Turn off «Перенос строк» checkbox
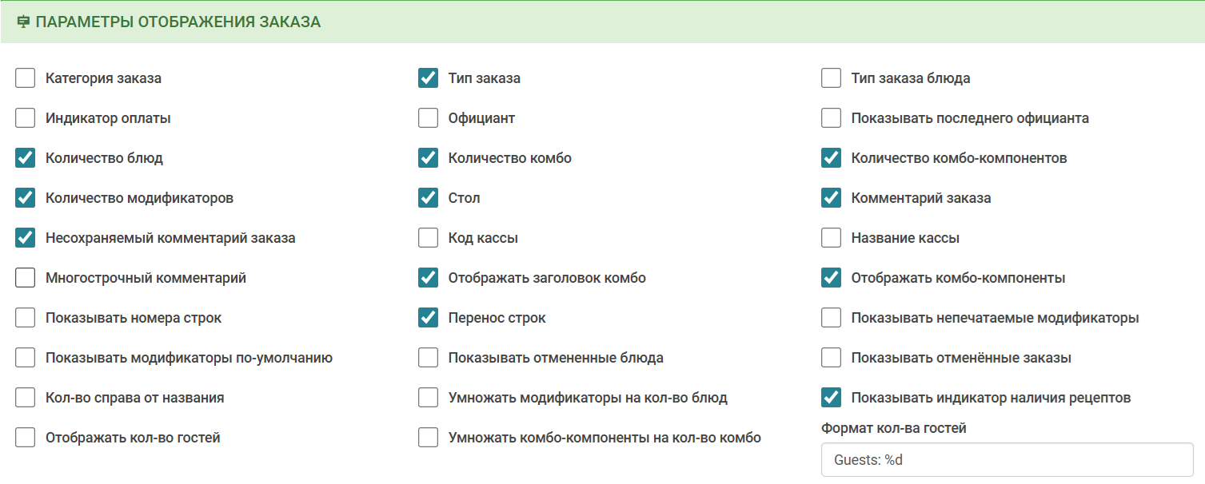1205x484 pixels. point(429,318)
